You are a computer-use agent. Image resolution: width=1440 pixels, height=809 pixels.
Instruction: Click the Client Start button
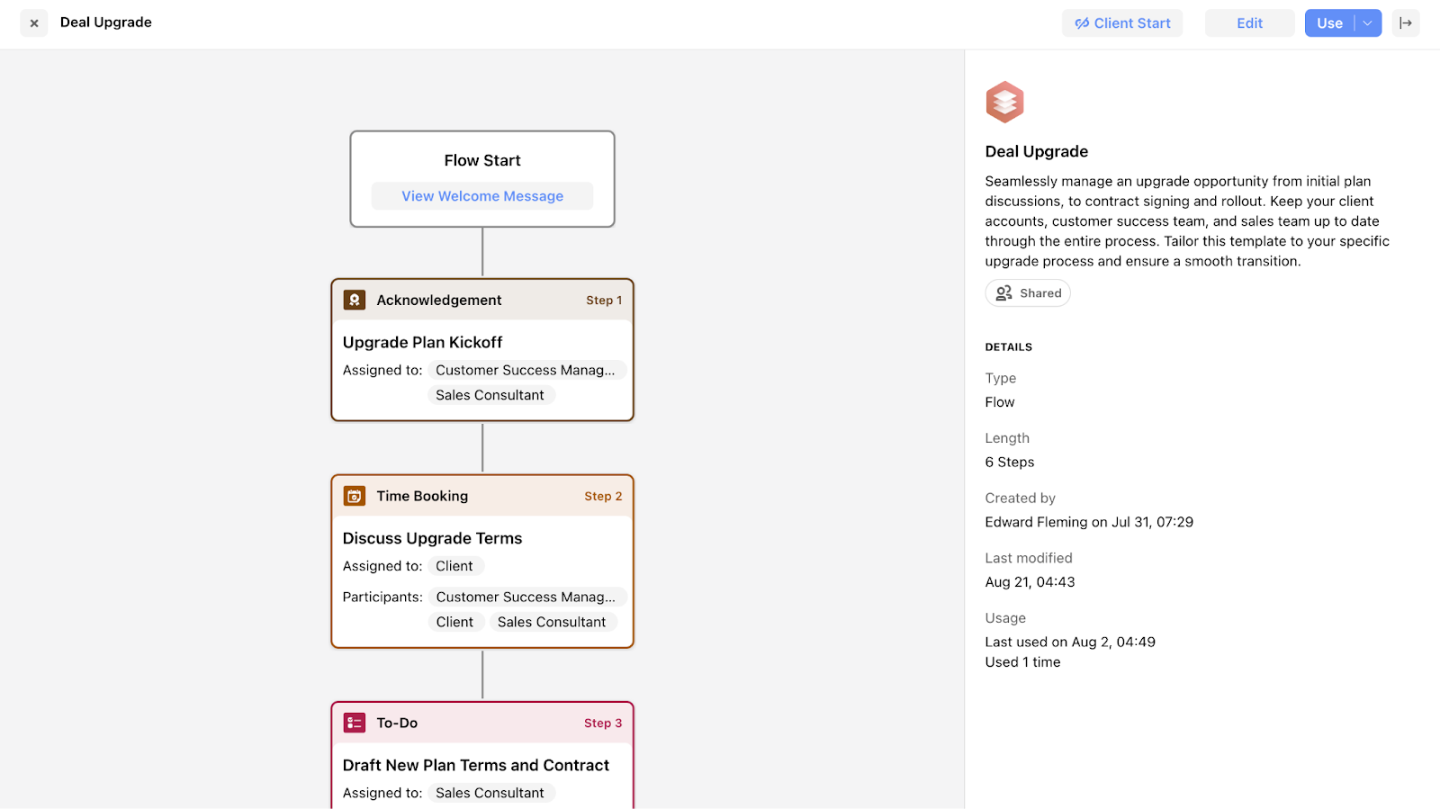point(1121,23)
